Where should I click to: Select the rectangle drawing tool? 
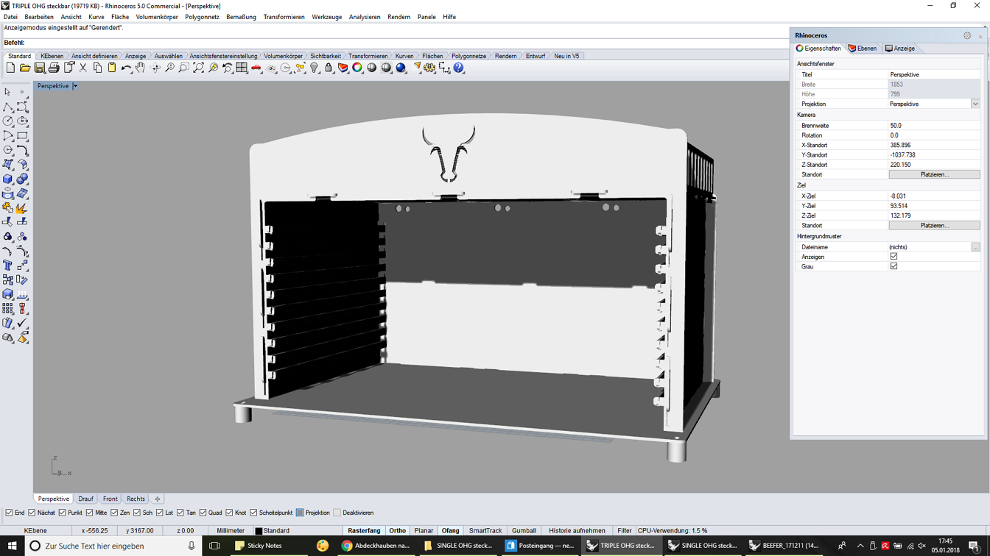pyautogui.click(x=22, y=136)
